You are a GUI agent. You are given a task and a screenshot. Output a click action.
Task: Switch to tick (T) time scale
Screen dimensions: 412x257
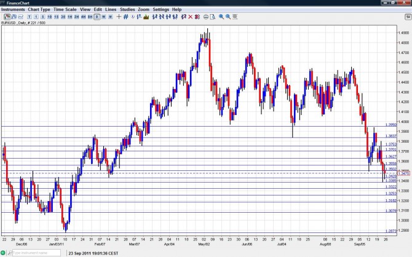[x=30, y=17]
